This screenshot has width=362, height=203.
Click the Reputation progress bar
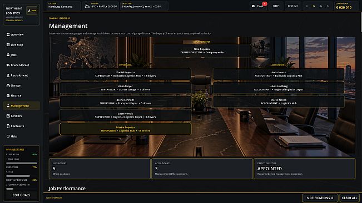click(21, 163)
